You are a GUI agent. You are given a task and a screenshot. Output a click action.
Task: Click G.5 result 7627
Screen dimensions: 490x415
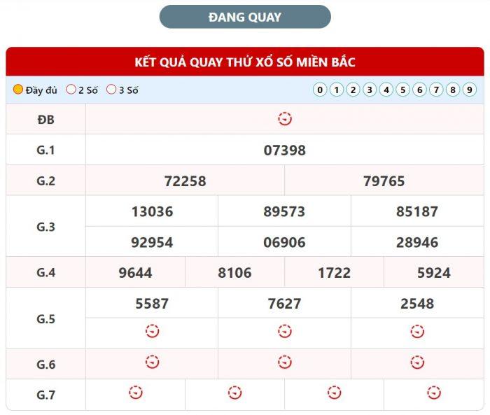pos(284,304)
